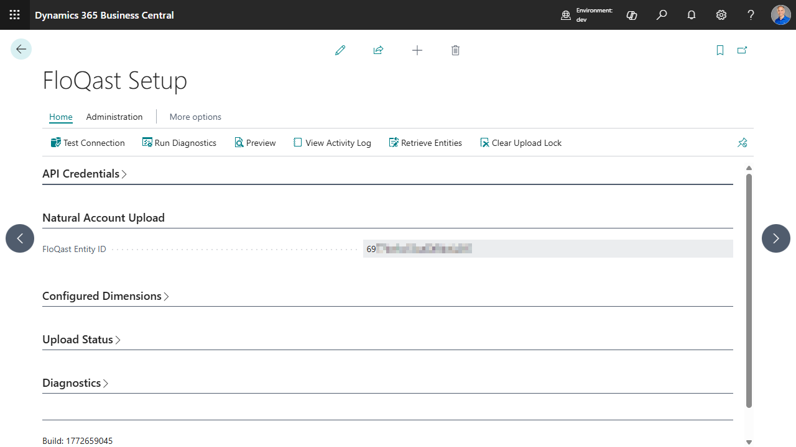Viewport: 796px width, 447px height.
Task: Click Dynamics 365 Business Central title
Action: pos(104,15)
